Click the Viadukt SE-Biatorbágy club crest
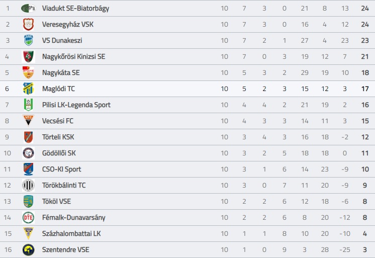Image resolution: width=375 pixels, height=258 pixels. (28, 9)
